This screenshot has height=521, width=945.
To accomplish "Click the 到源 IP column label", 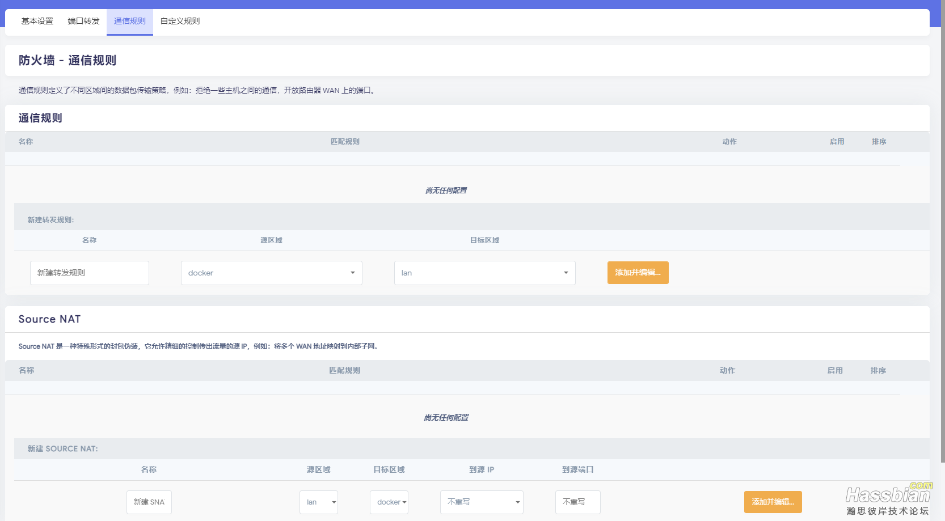I will [482, 469].
